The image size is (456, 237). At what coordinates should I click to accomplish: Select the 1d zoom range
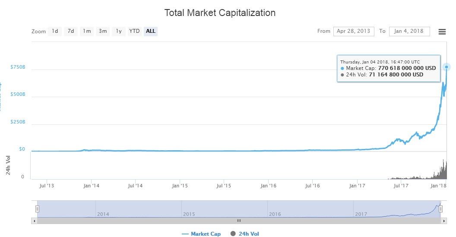click(55, 31)
